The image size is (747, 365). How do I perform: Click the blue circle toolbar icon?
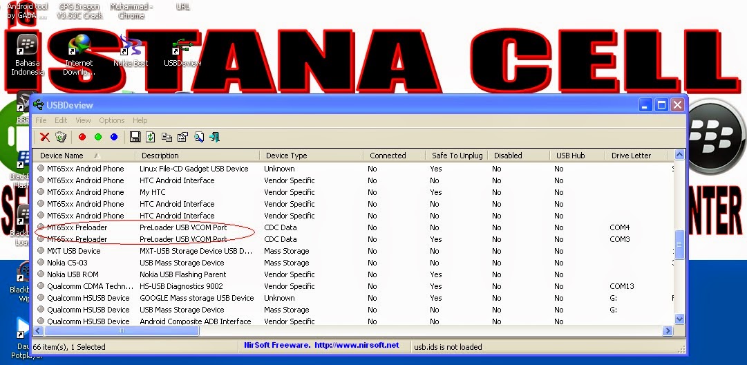(114, 138)
